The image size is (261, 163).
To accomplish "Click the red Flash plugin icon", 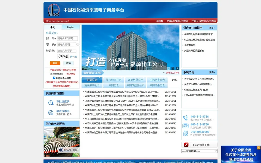I will [186, 145].
